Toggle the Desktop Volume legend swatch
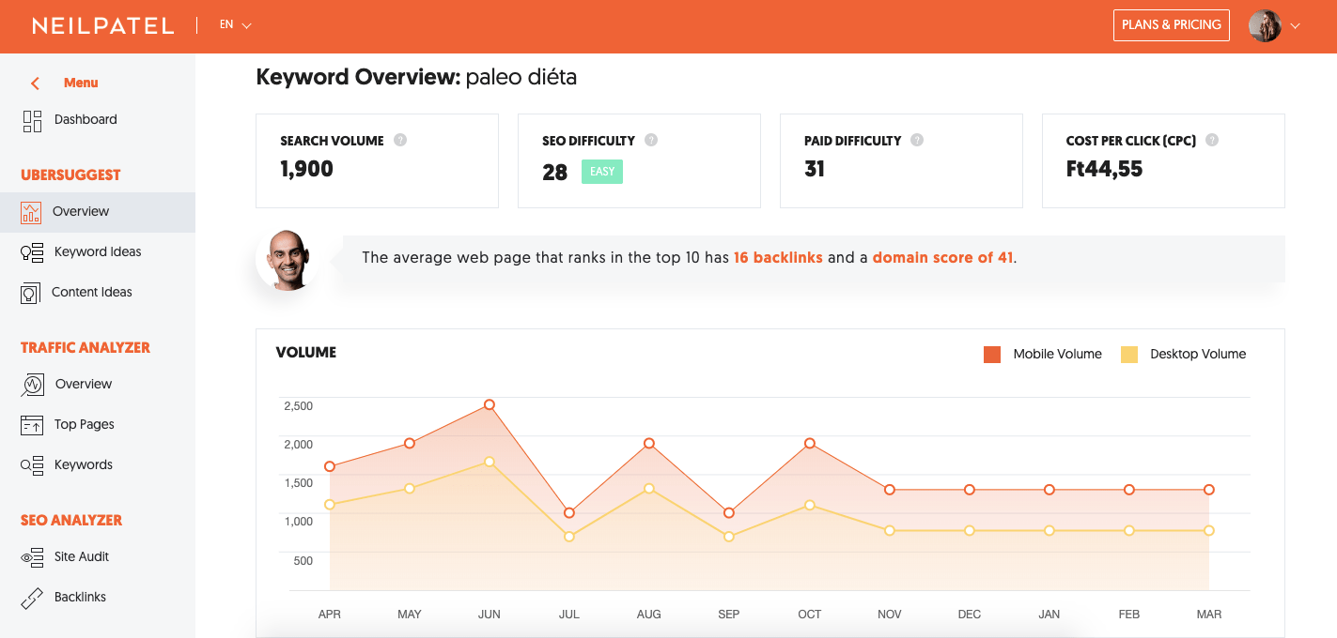This screenshot has height=638, width=1337. point(1129,355)
